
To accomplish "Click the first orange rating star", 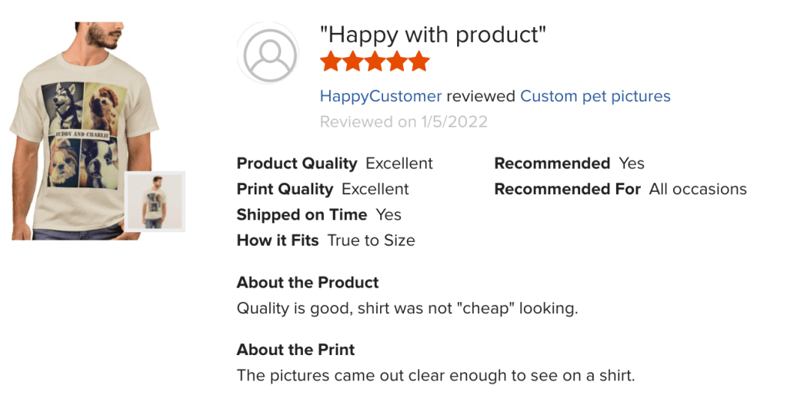I will [x=331, y=61].
